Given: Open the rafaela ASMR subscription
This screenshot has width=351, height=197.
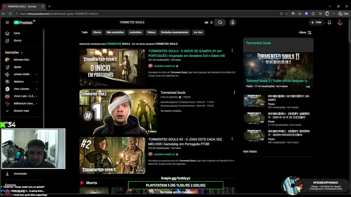Looking at the screenshot, I should coord(22,74).
